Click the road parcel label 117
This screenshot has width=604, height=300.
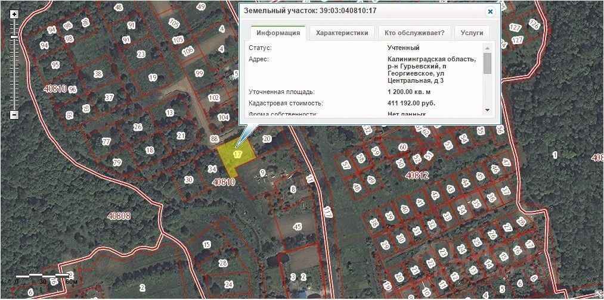[x=328, y=212]
